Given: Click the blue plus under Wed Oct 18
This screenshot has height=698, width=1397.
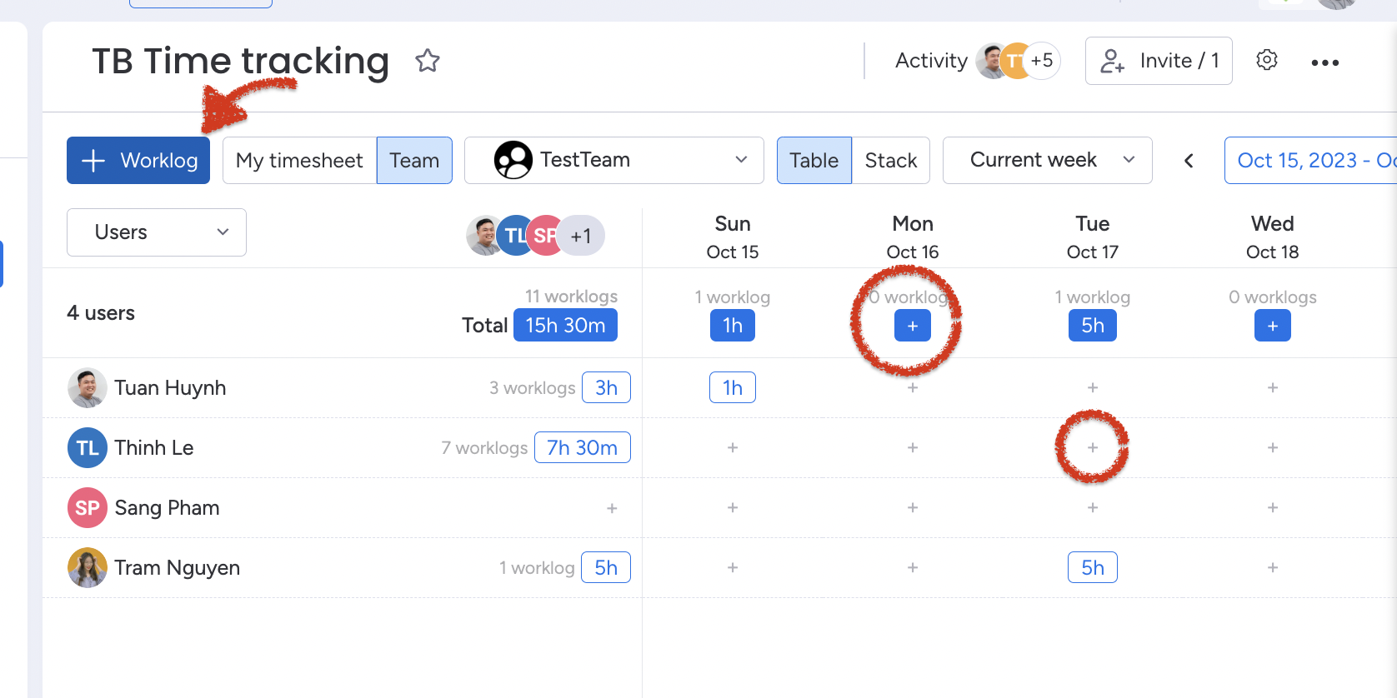Looking at the screenshot, I should point(1272,326).
